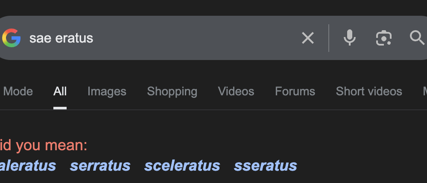Click the 'serratus' suggestion link
This screenshot has height=183, width=427.
(x=100, y=166)
